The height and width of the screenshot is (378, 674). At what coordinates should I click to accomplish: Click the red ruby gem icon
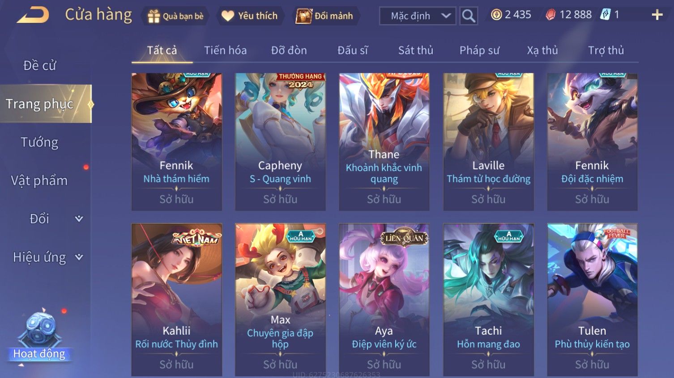tap(551, 15)
